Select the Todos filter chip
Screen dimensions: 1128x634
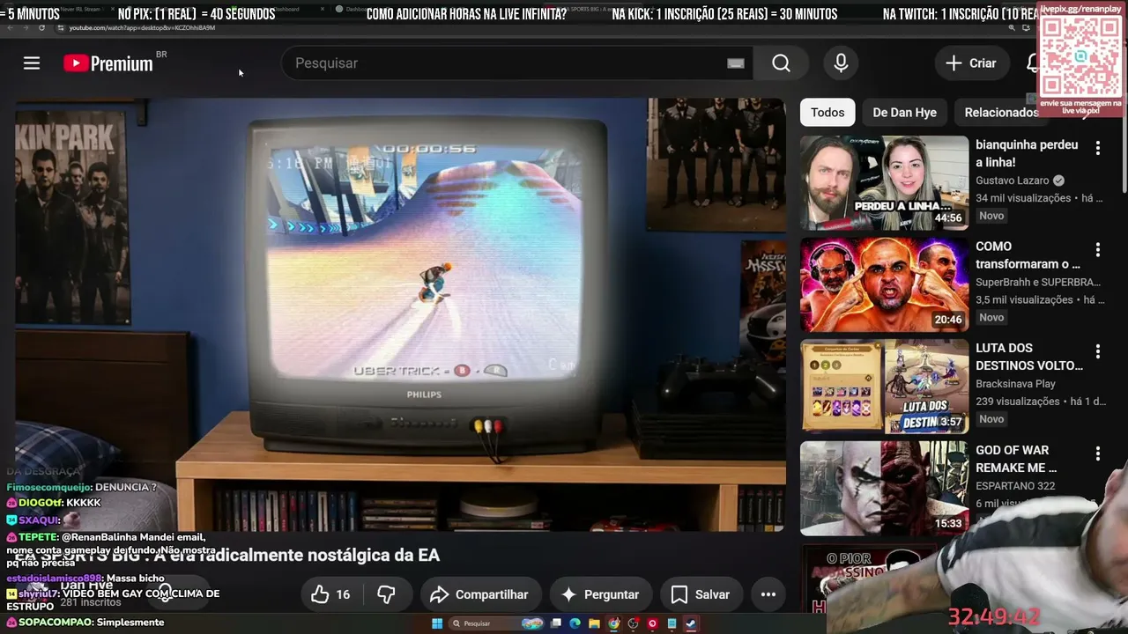pos(827,113)
